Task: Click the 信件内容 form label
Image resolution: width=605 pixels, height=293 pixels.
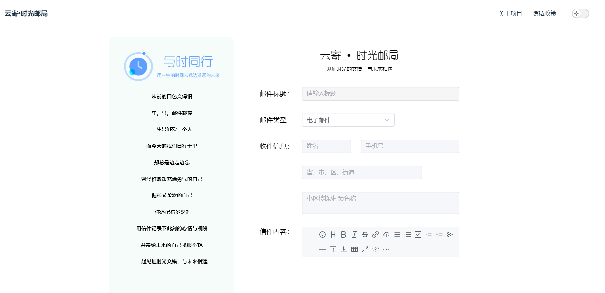Action: click(274, 232)
